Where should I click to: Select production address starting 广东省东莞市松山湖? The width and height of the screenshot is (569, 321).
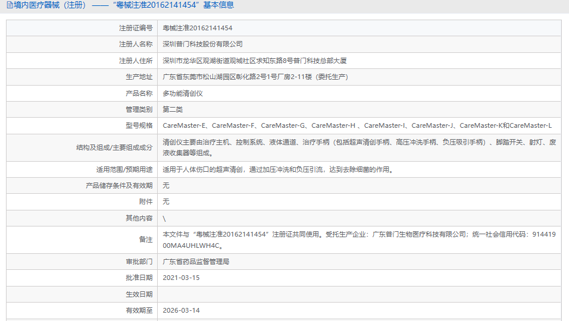coord(255,77)
